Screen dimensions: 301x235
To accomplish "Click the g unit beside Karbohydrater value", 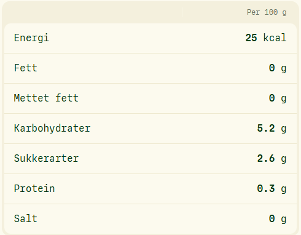I will pos(284,129).
